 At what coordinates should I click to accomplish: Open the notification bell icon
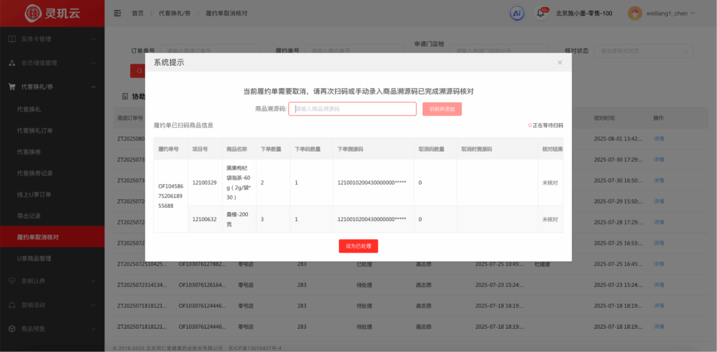(541, 13)
